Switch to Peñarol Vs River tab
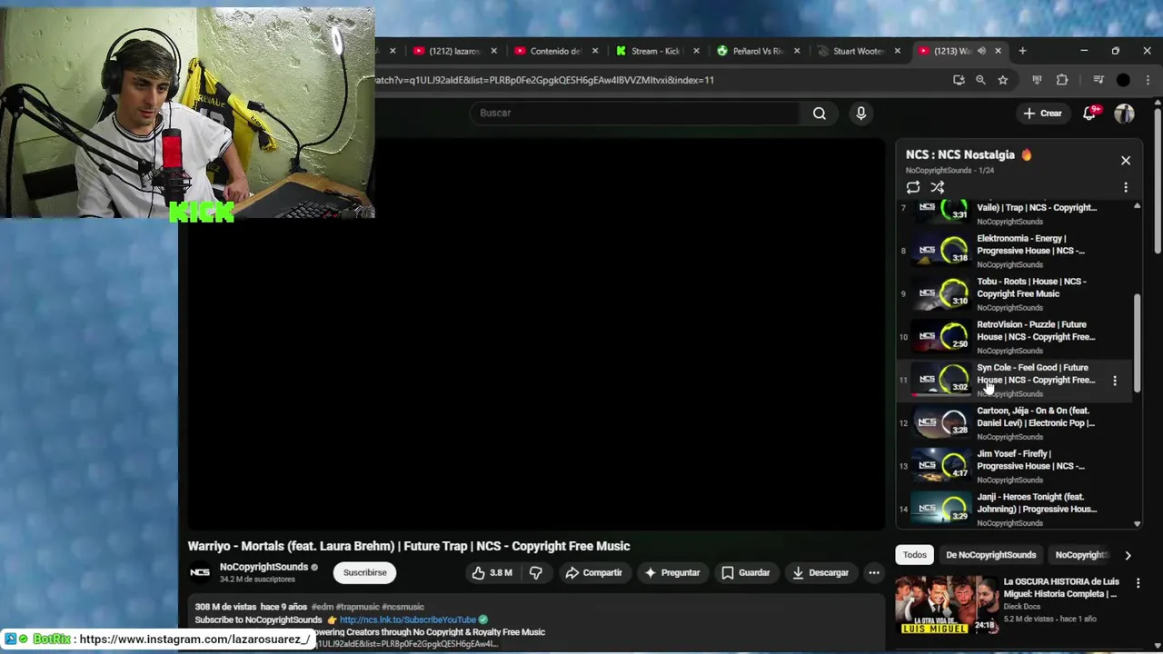The height and width of the screenshot is (654, 1163). (x=755, y=51)
